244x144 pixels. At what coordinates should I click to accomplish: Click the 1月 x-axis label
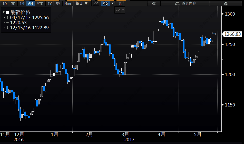coord(54,134)
